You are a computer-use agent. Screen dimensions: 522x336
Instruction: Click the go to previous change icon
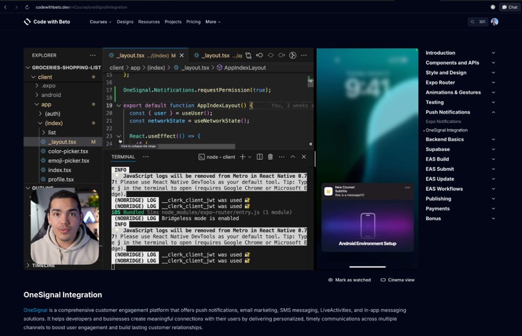[x=259, y=55]
